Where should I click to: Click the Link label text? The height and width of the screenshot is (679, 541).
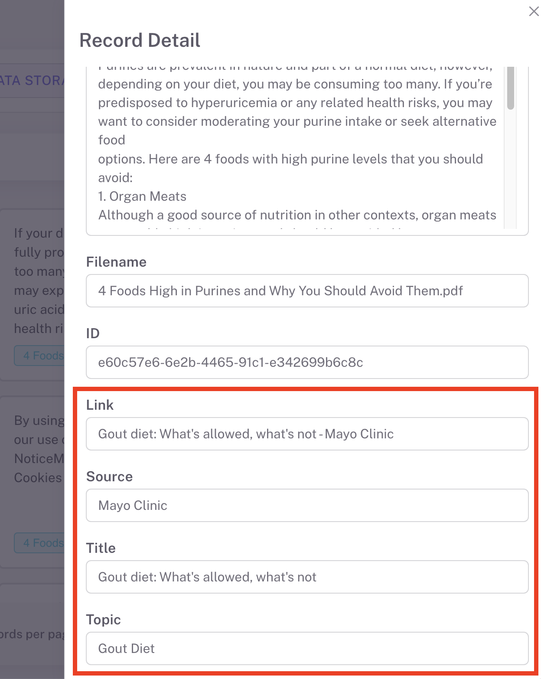100,405
